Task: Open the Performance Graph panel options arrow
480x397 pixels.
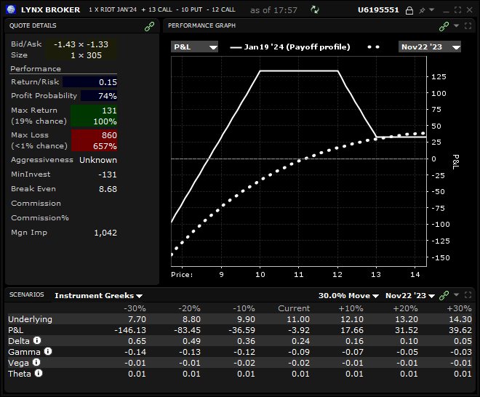Action: coord(456,25)
